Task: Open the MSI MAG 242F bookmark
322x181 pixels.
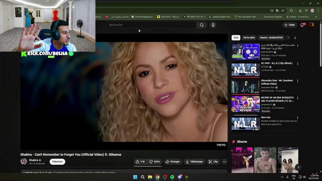Action: click(194, 17)
